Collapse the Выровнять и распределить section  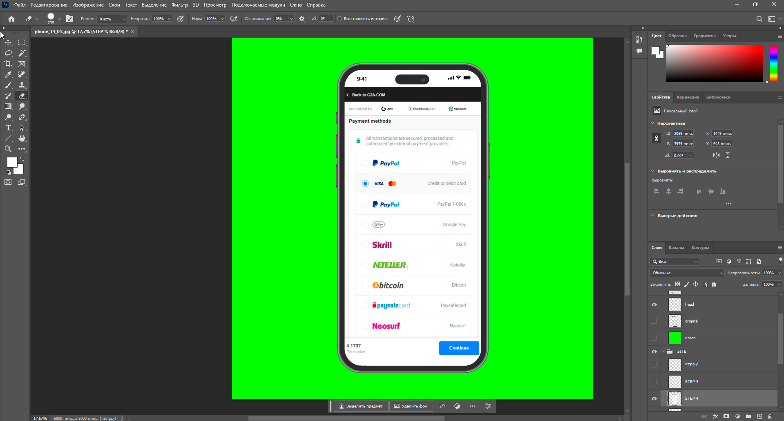click(652, 171)
